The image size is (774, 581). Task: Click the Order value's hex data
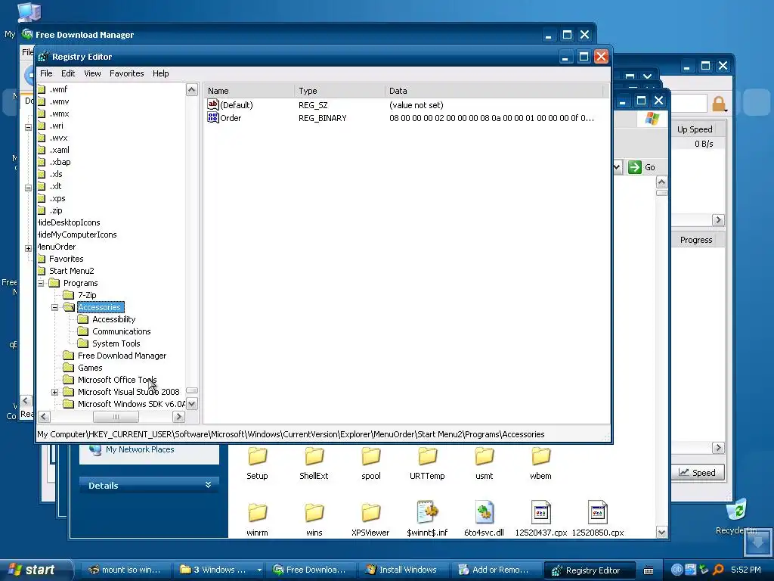point(491,118)
